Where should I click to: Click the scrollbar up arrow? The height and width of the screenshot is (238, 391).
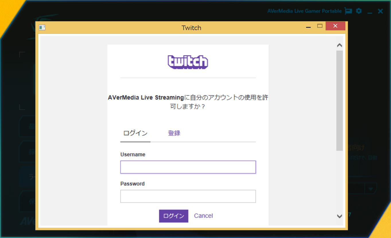tap(339, 45)
